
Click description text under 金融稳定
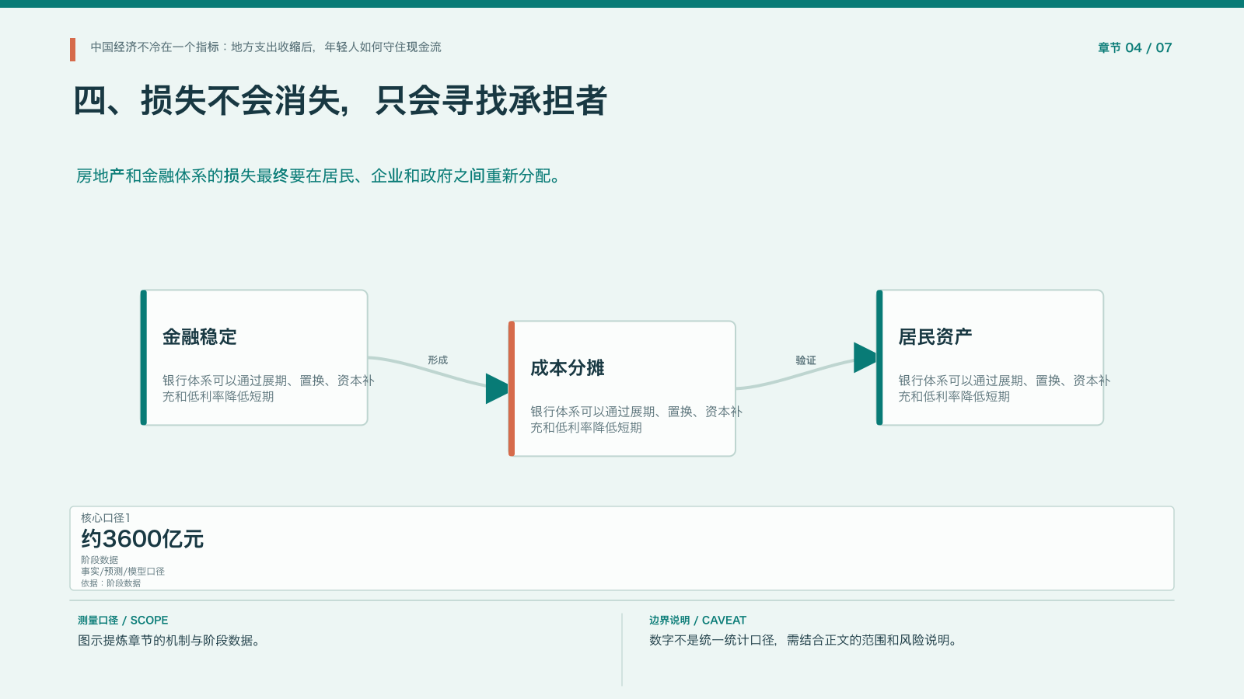pos(268,388)
